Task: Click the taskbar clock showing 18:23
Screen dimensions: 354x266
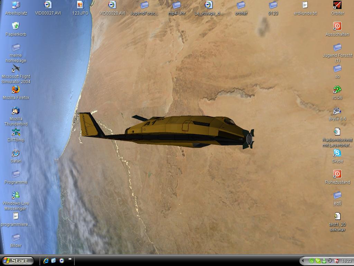Action: point(346,261)
